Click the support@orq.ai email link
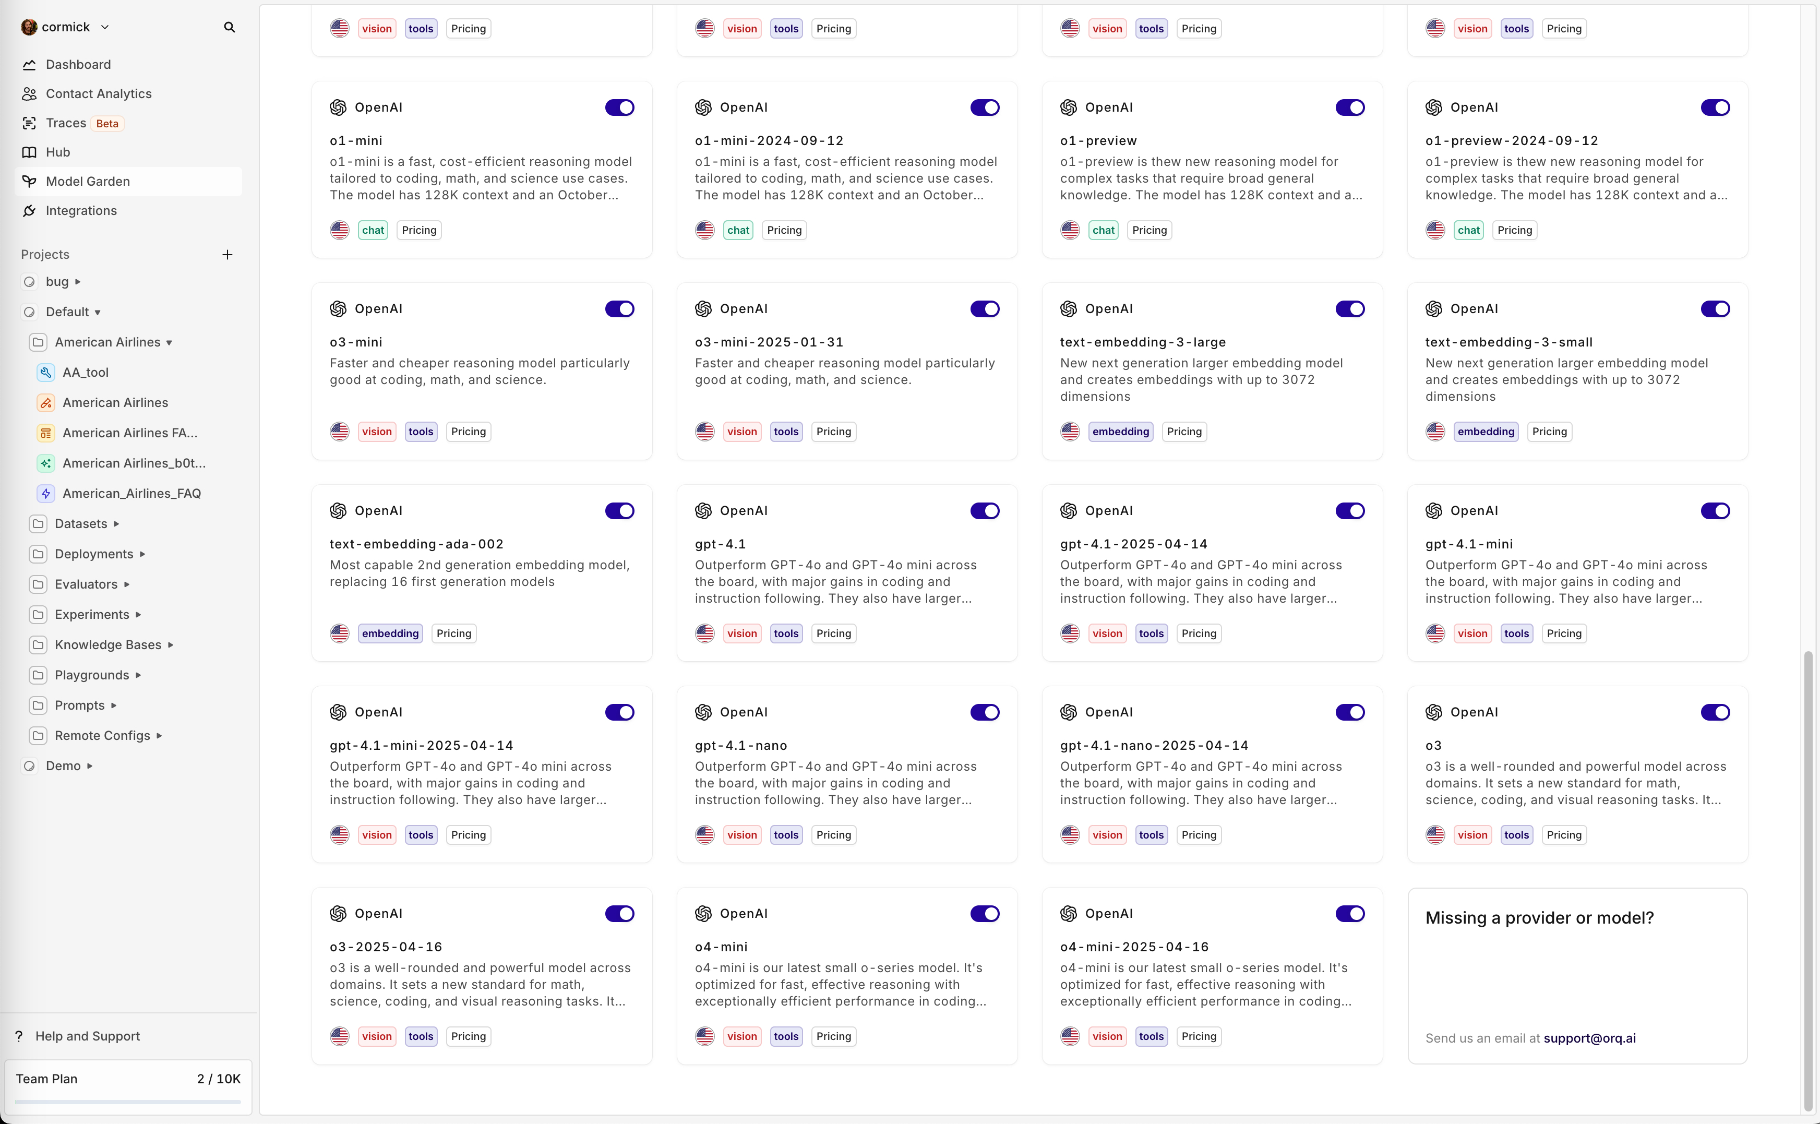This screenshot has height=1124, width=1820. point(1589,1038)
